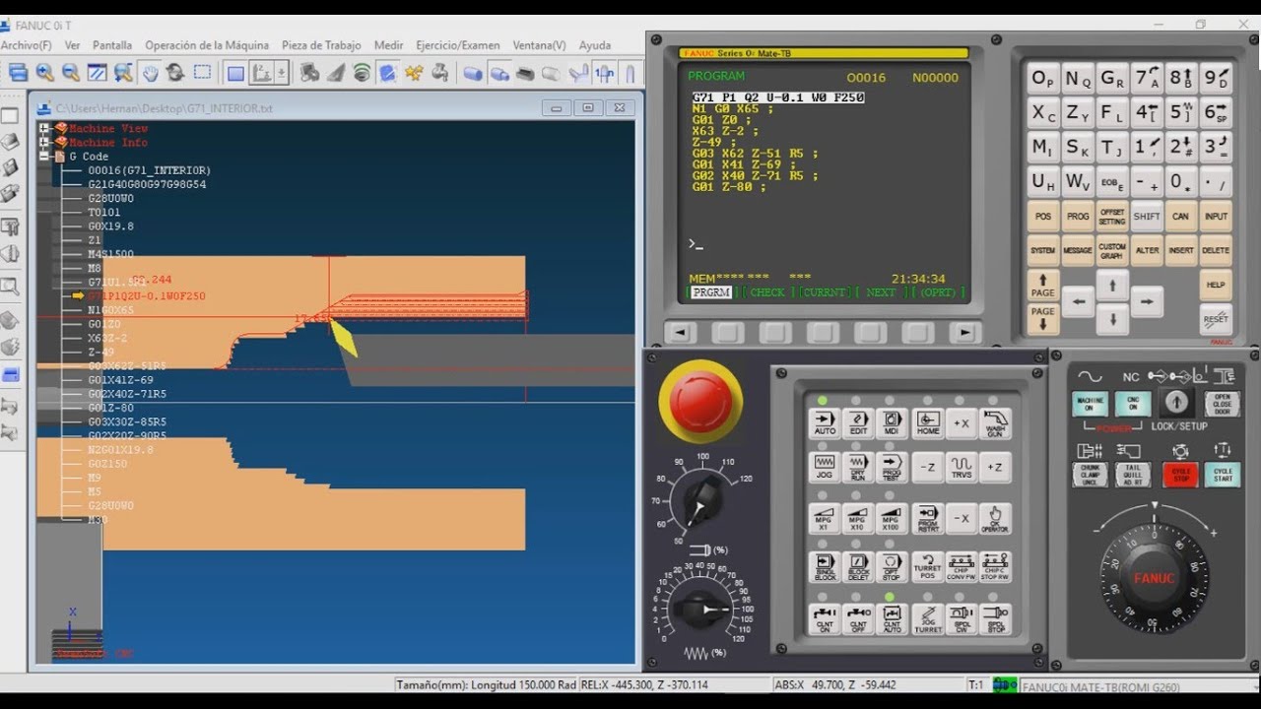
Task: Hit the red emergency stop button
Action: click(x=701, y=403)
